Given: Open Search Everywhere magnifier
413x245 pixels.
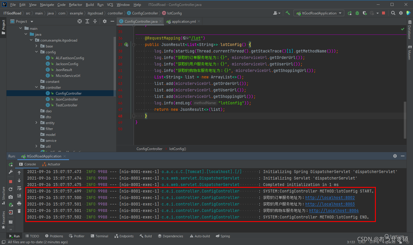Looking at the screenshot, I should [393, 13].
